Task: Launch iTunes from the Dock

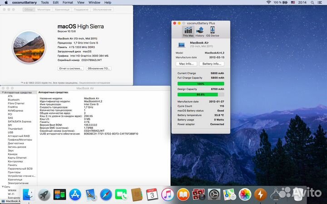Action: pos(168,194)
